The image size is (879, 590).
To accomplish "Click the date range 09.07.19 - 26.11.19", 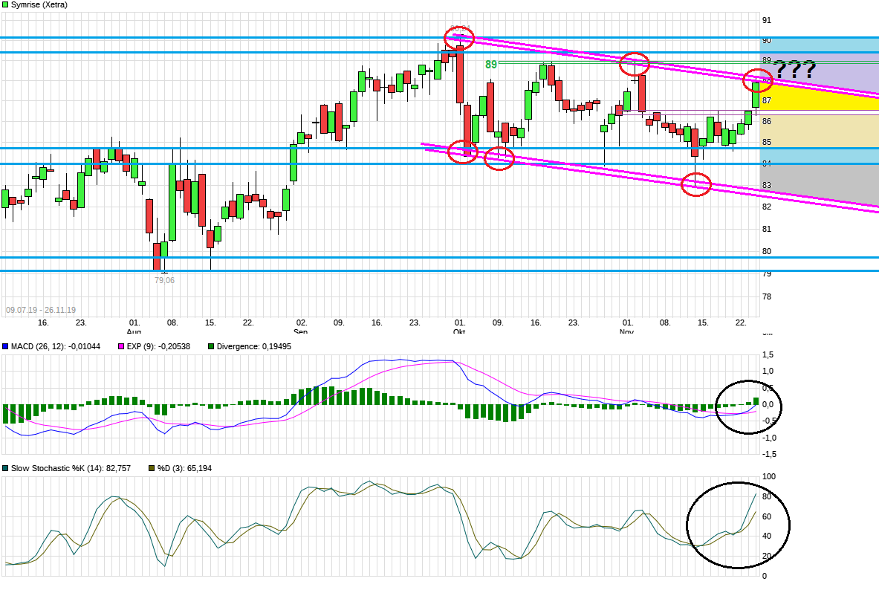I will pyautogui.click(x=40, y=310).
